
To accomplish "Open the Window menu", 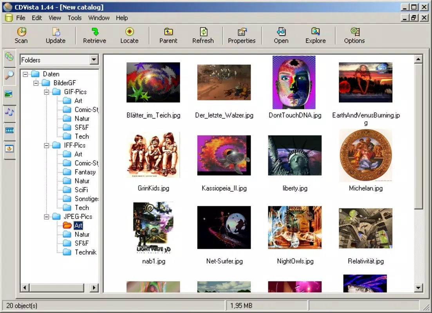I will (x=99, y=18).
